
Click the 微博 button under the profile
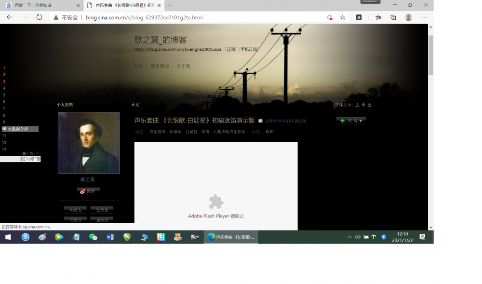click(88, 191)
